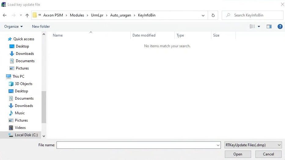
Task: Go back using the back arrow
Action: 5,16
